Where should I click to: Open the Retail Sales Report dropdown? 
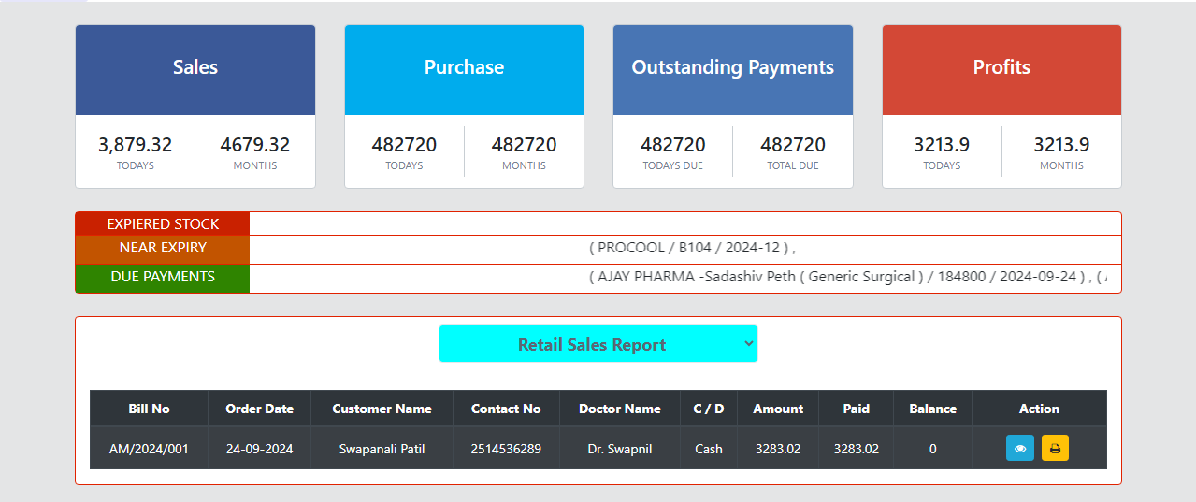[x=598, y=344]
